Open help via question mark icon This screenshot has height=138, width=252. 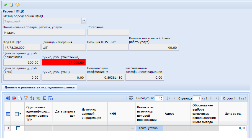(x=17, y=5)
